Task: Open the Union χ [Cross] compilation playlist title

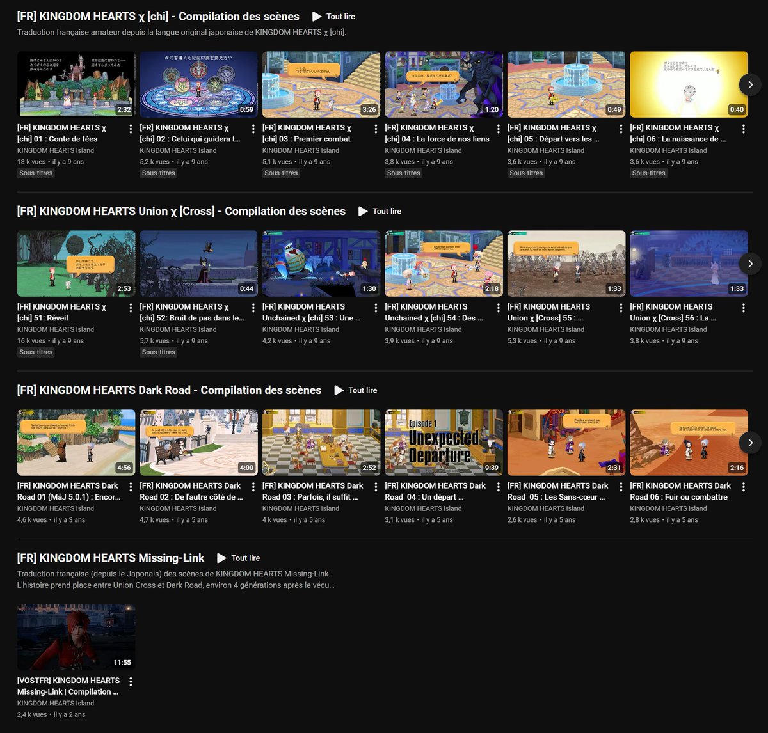Action: 181,211
